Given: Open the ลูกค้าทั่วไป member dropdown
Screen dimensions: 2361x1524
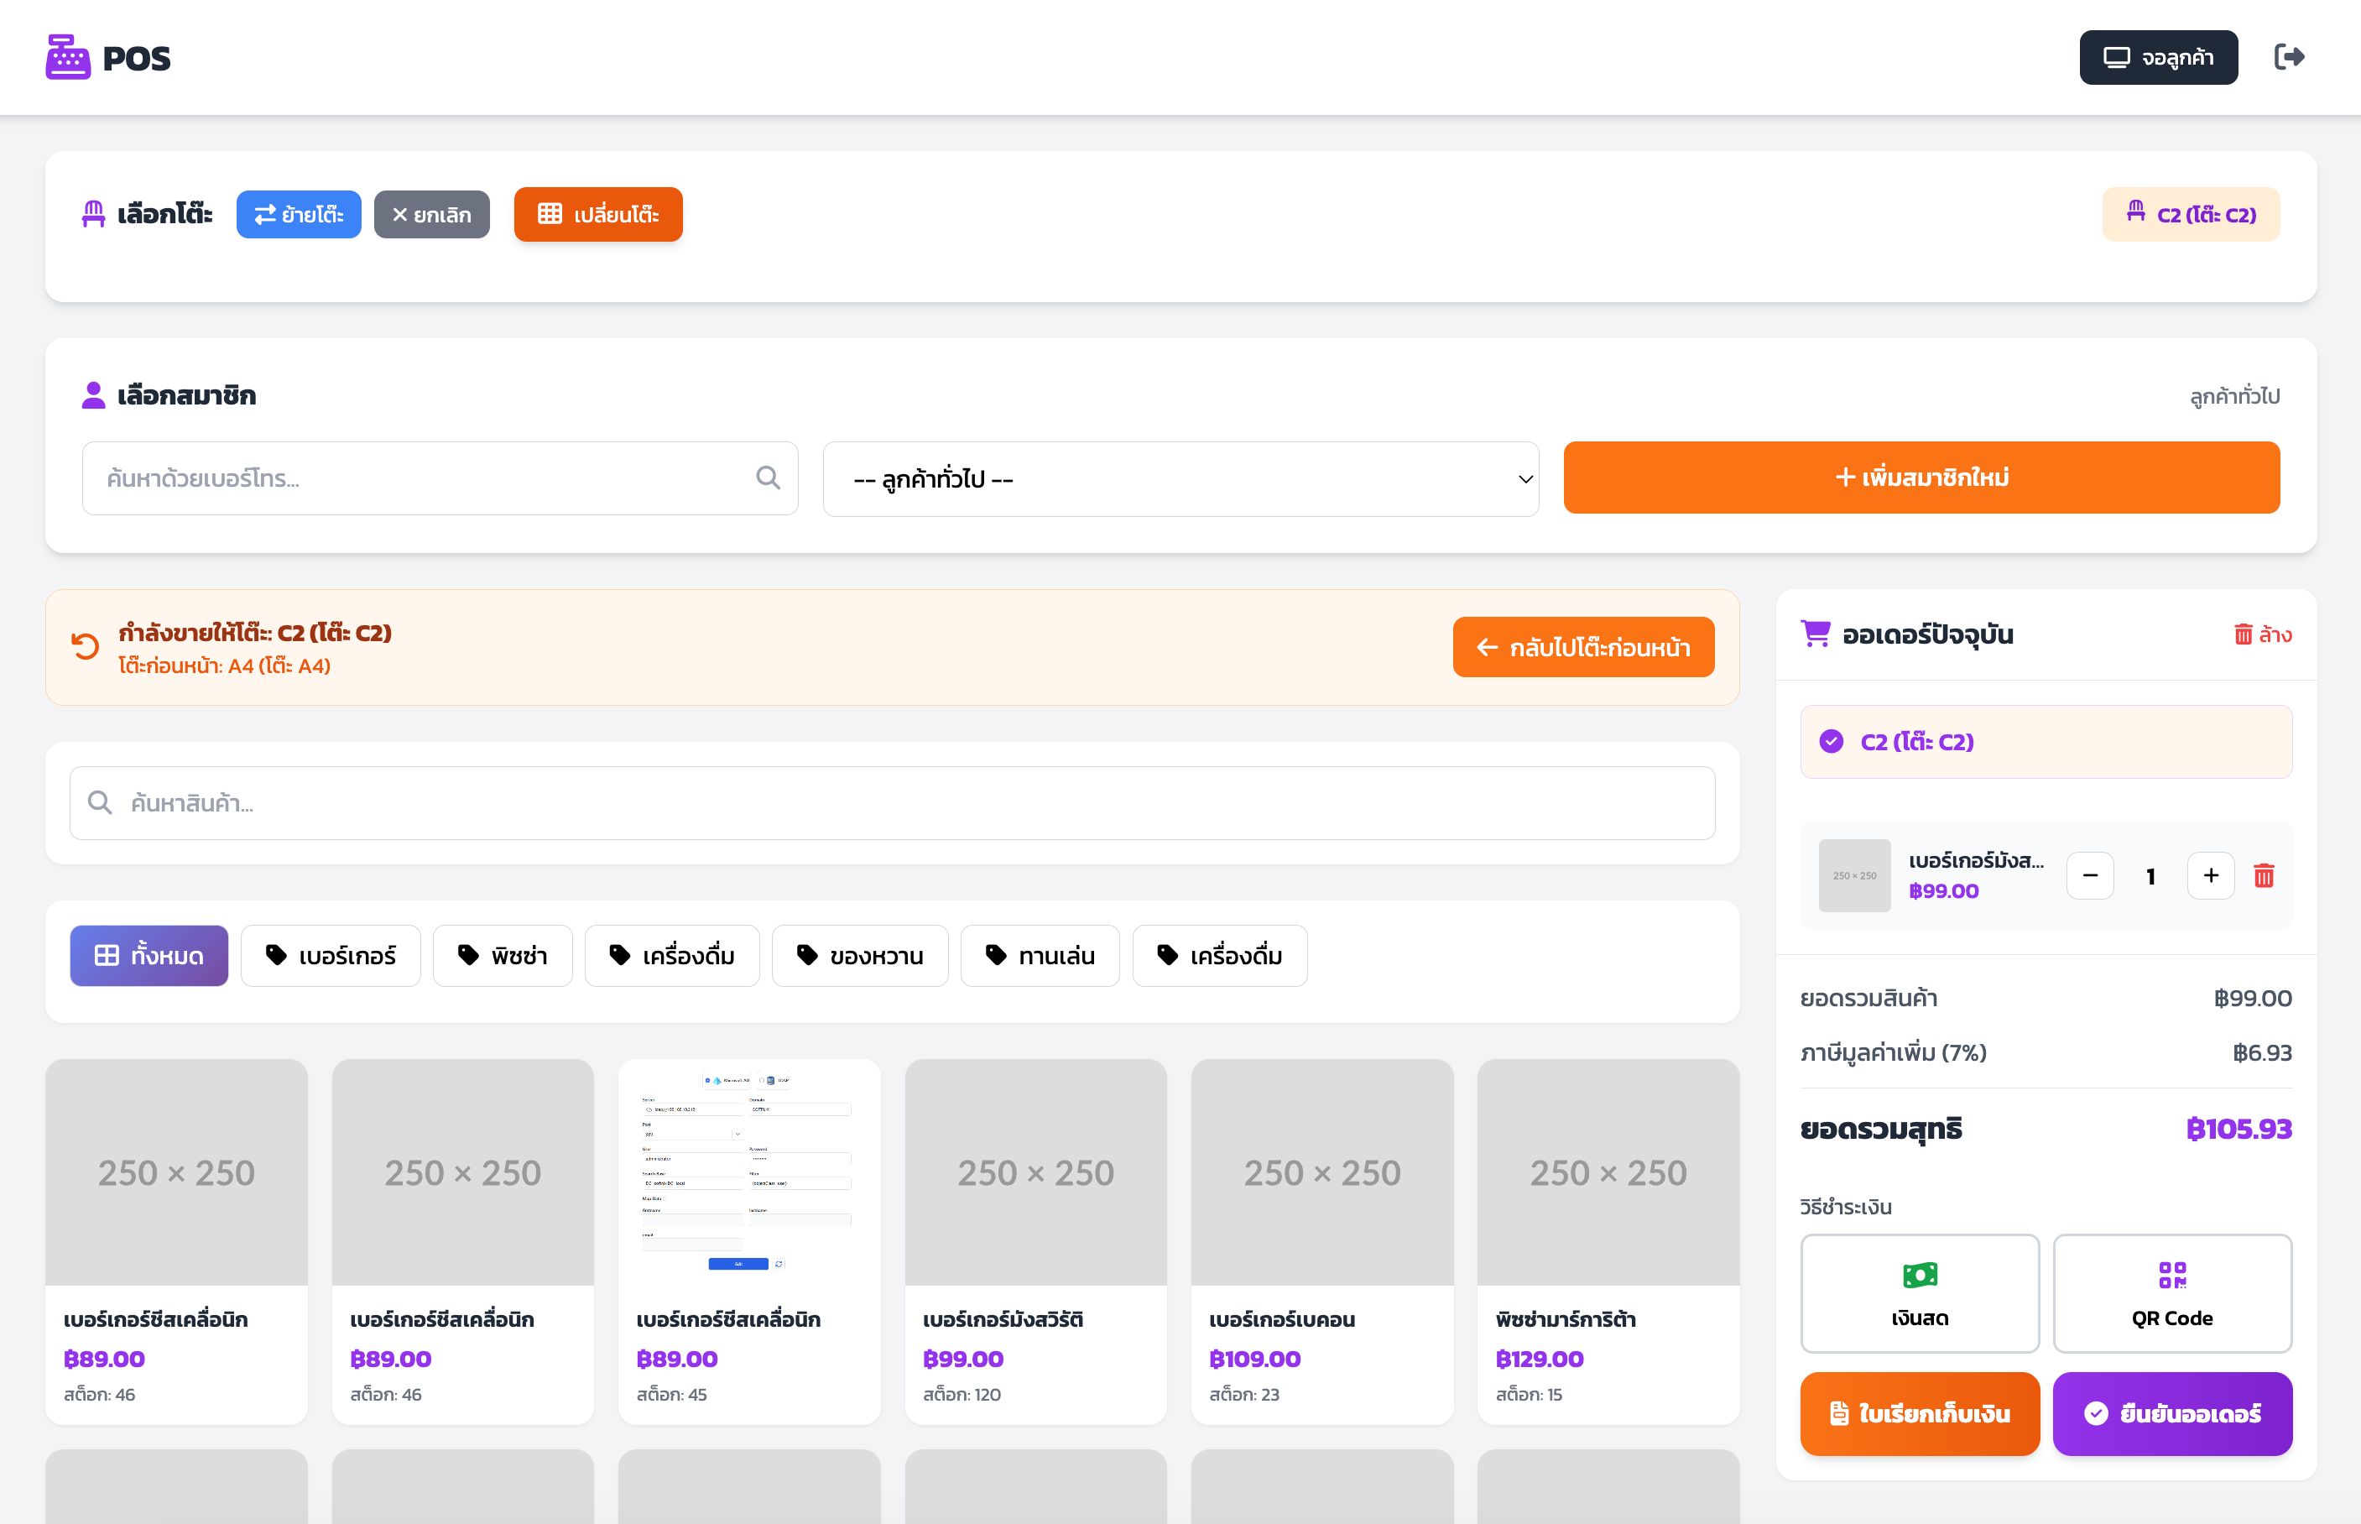Looking at the screenshot, I should 1179,479.
